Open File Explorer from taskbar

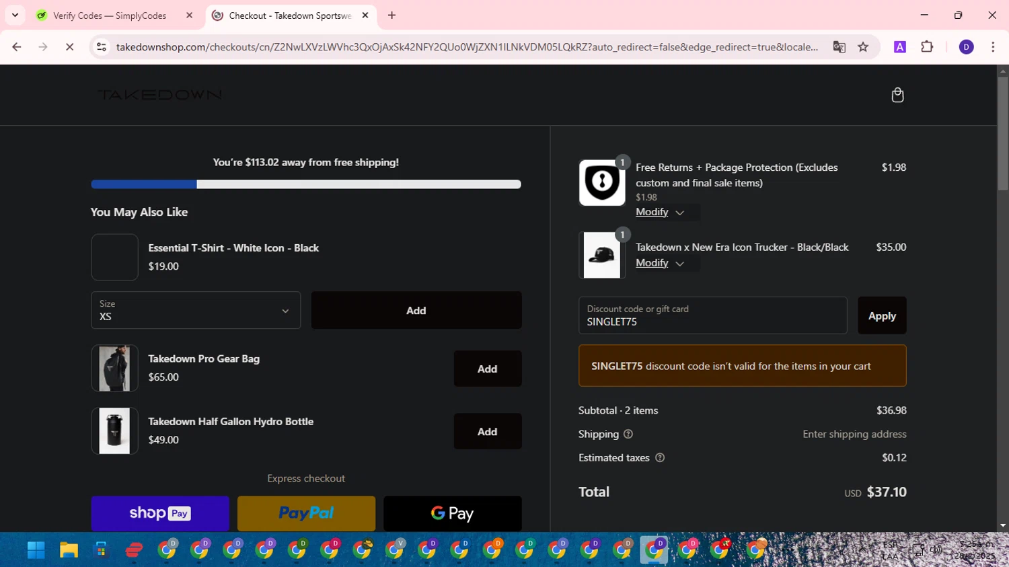point(69,550)
